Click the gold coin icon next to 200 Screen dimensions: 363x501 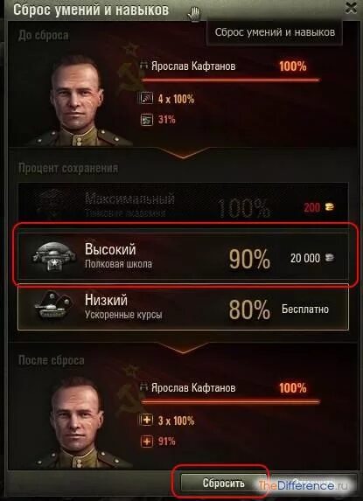tap(330, 207)
